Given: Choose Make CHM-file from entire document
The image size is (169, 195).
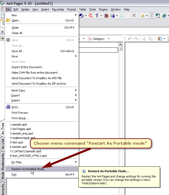Looking at the screenshot, I should point(42,73).
